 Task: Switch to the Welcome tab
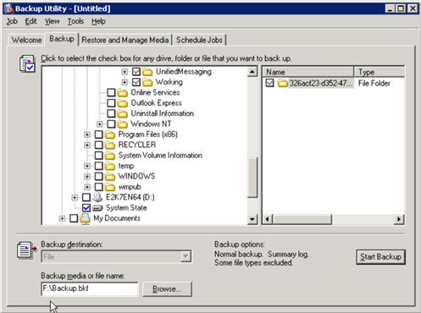click(26, 40)
